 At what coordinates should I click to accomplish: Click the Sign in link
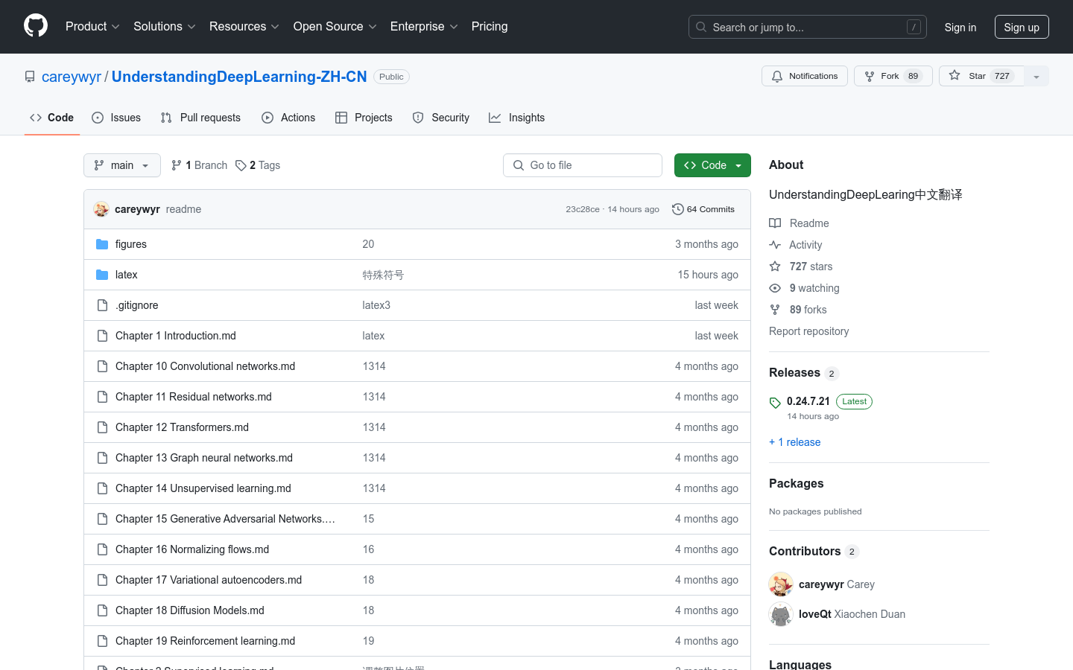pos(960,27)
